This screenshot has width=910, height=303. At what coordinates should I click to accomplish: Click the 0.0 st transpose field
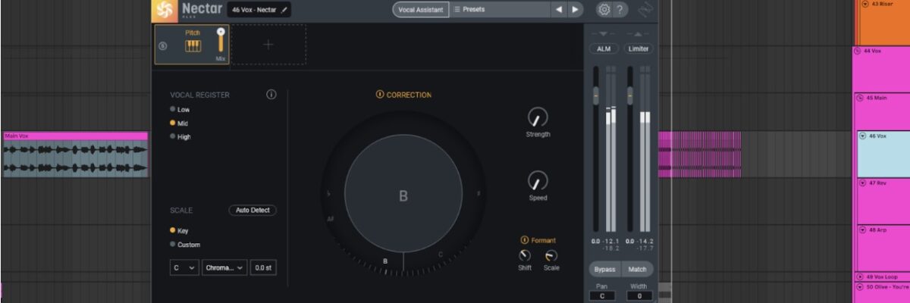coord(263,267)
